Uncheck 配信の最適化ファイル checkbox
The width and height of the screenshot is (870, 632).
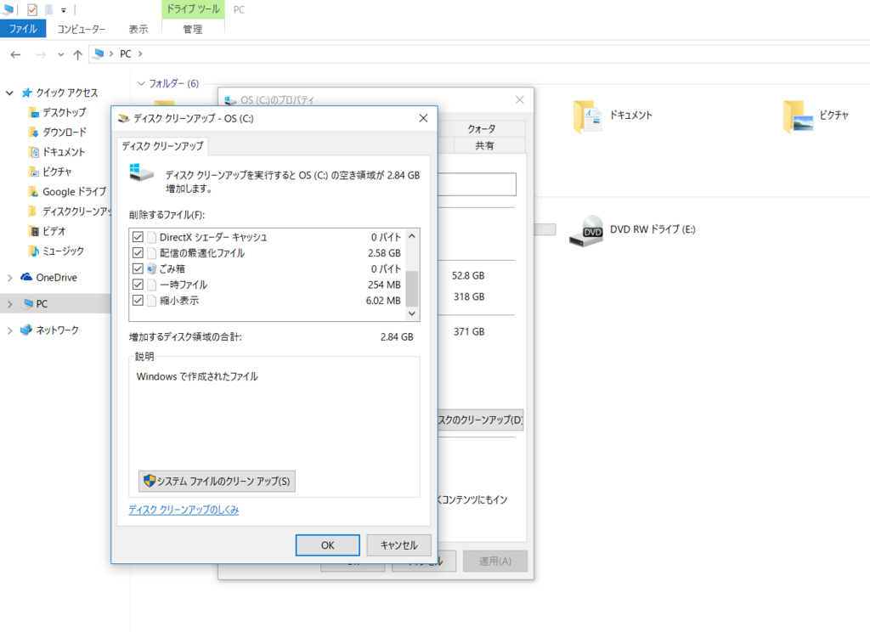click(138, 253)
